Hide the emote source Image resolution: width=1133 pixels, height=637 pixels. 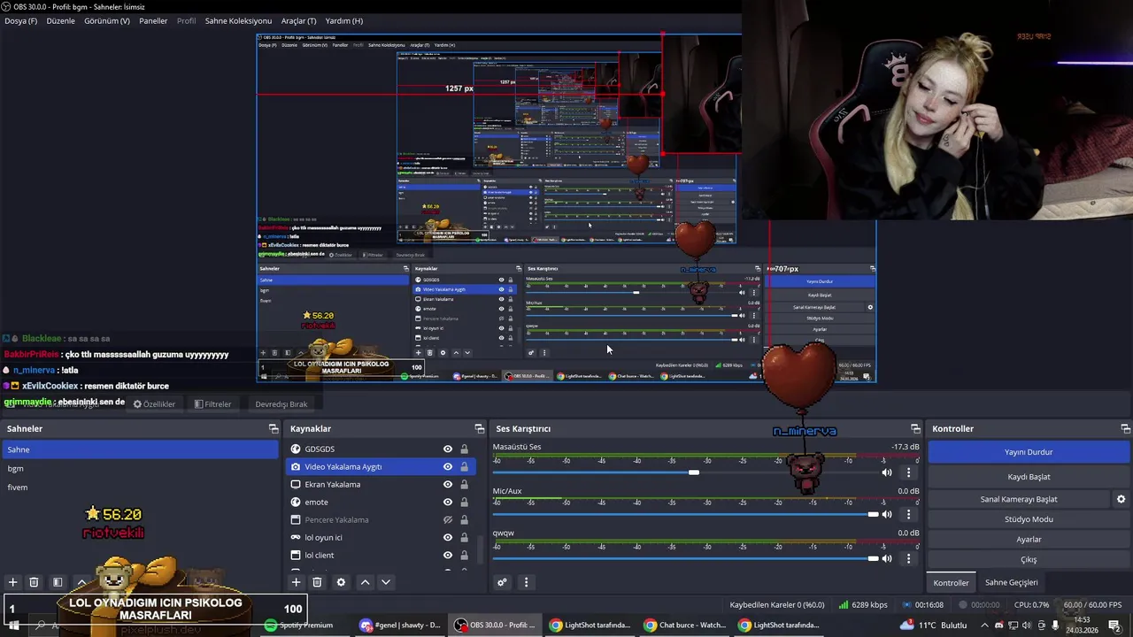point(448,502)
